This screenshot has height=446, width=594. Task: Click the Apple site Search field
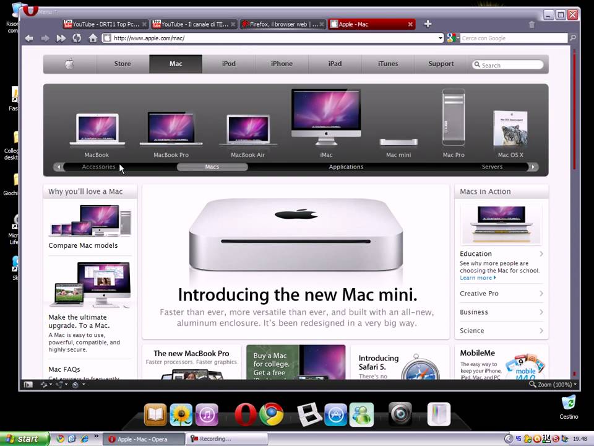pos(508,65)
